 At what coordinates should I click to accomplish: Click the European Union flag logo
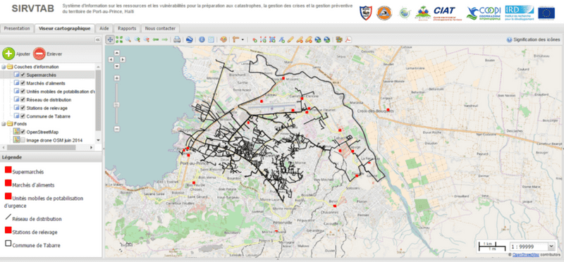[x=546, y=13]
